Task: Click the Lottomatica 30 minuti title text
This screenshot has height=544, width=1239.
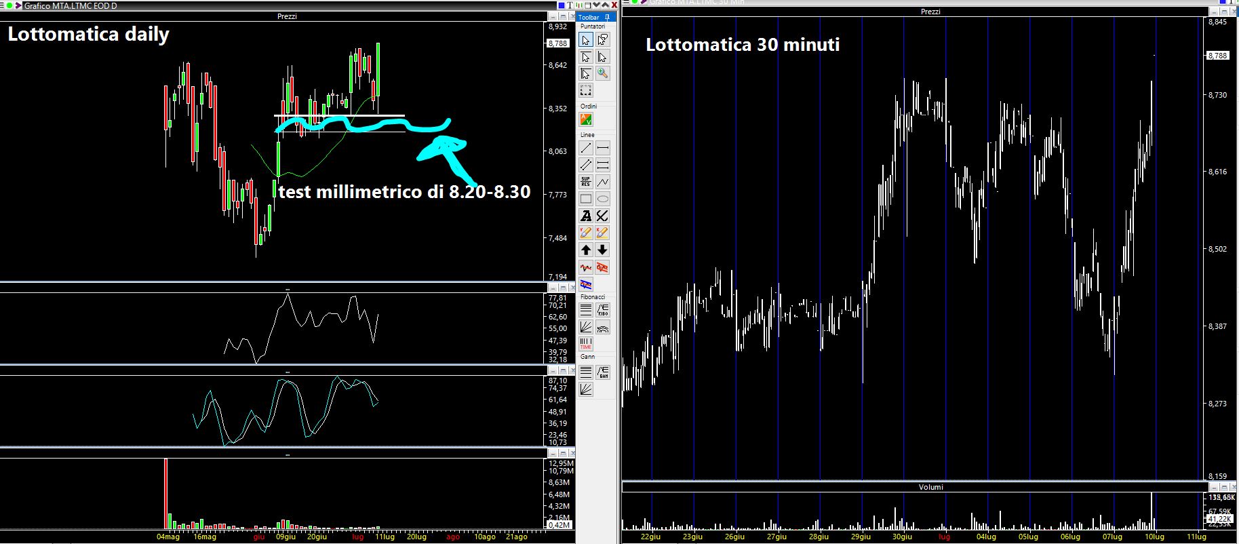Action: point(743,45)
